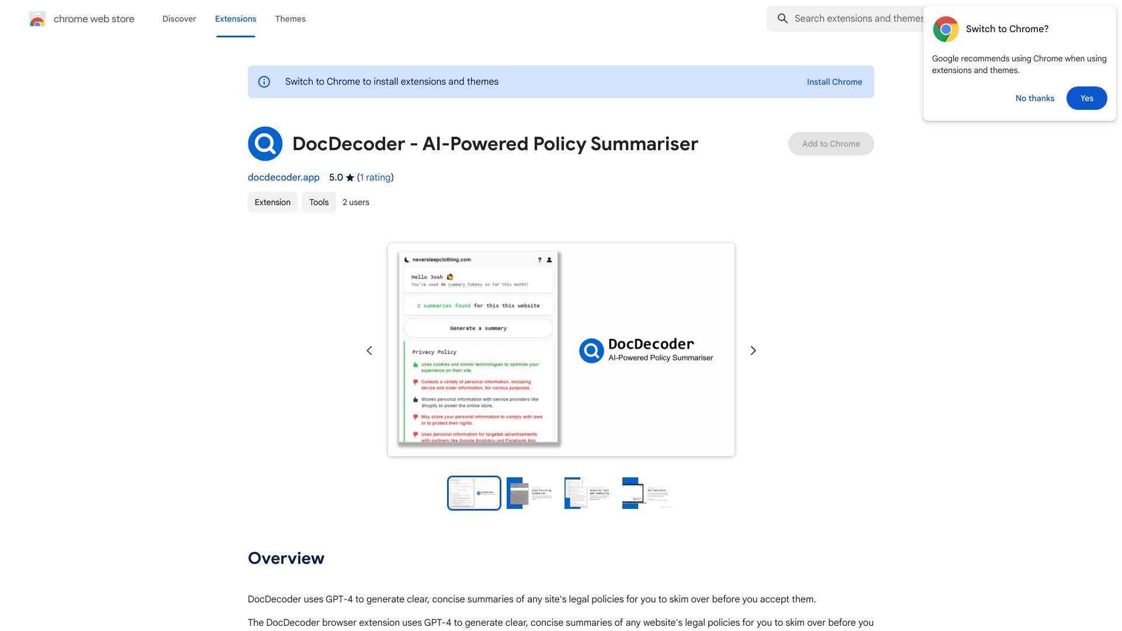Click the No thanks option in Chrome prompt
Viewport: 1122px width, 631px height.
[x=1035, y=98]
